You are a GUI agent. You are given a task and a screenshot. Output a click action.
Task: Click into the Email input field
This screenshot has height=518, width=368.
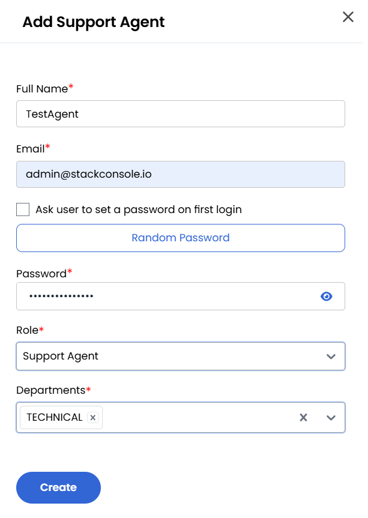181,174
